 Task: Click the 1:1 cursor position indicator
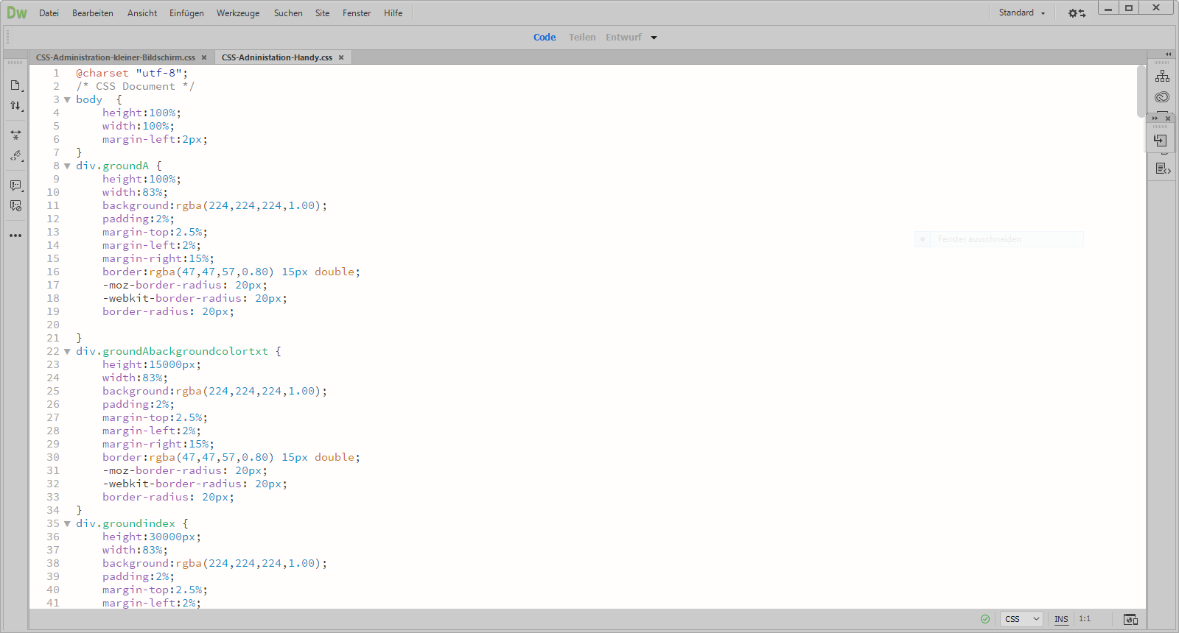(1085, 619)
